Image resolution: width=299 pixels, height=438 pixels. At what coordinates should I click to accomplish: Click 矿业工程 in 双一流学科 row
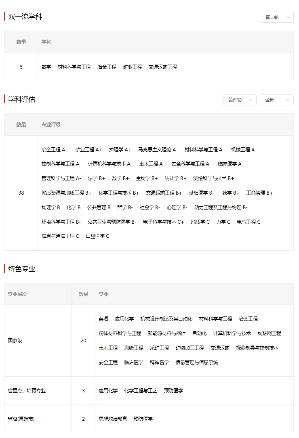tap(132, 67)
